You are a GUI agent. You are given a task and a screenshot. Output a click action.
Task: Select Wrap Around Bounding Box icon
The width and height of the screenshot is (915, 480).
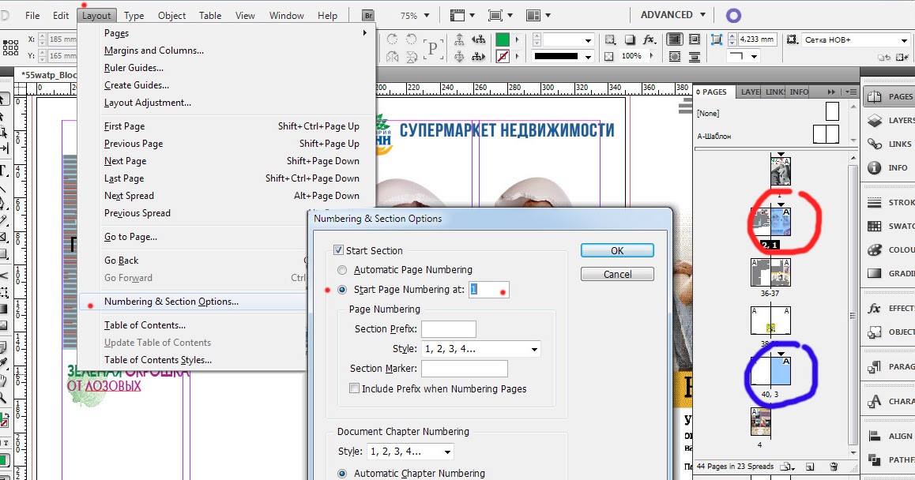click(695, 39)
